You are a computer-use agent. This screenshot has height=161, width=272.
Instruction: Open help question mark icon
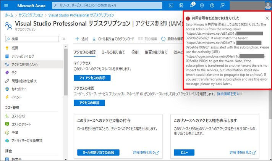(212, 6)
